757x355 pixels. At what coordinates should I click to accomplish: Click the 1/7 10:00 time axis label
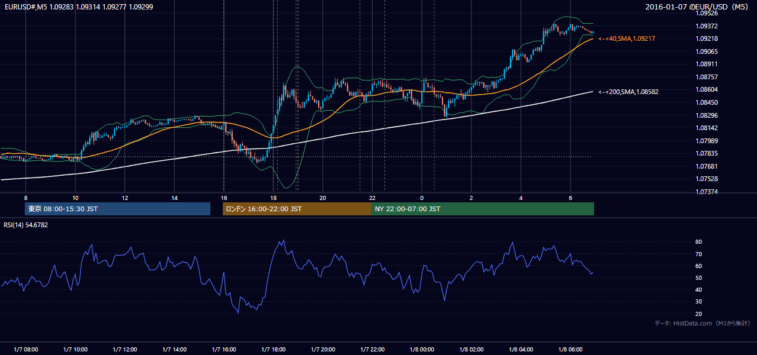coord(75,350)
